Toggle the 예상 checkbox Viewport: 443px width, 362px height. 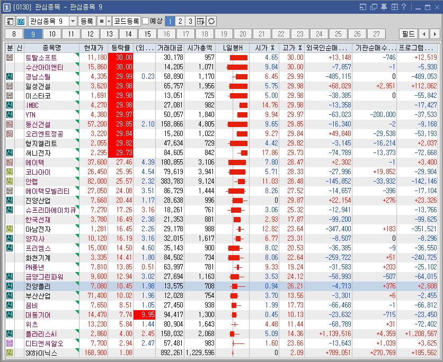coord(145,21)
